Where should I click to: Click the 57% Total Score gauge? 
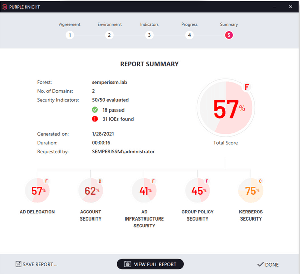(226, 107)
